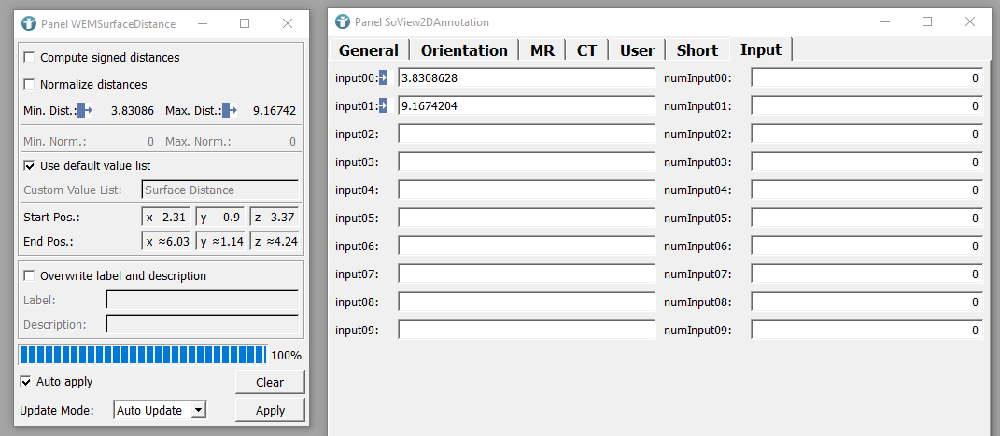Switch to the Orientation tab
The width and height of the screenshot is (1000, 436).
pos(464,50)
